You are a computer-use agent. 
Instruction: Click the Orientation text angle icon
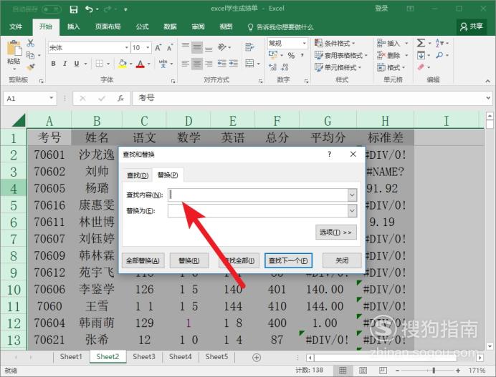(222, 47)
